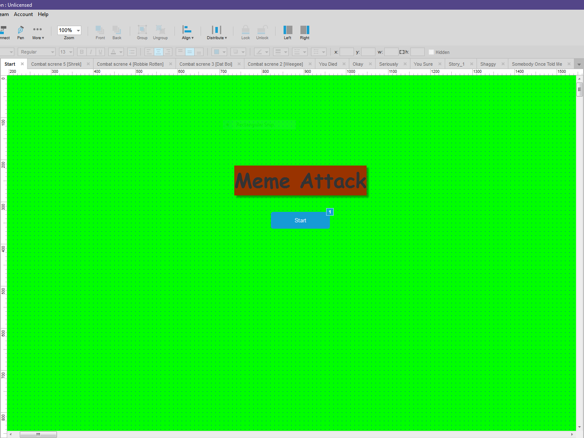Click the Group icon
584x438 pixels.
(x=142, y=32)
